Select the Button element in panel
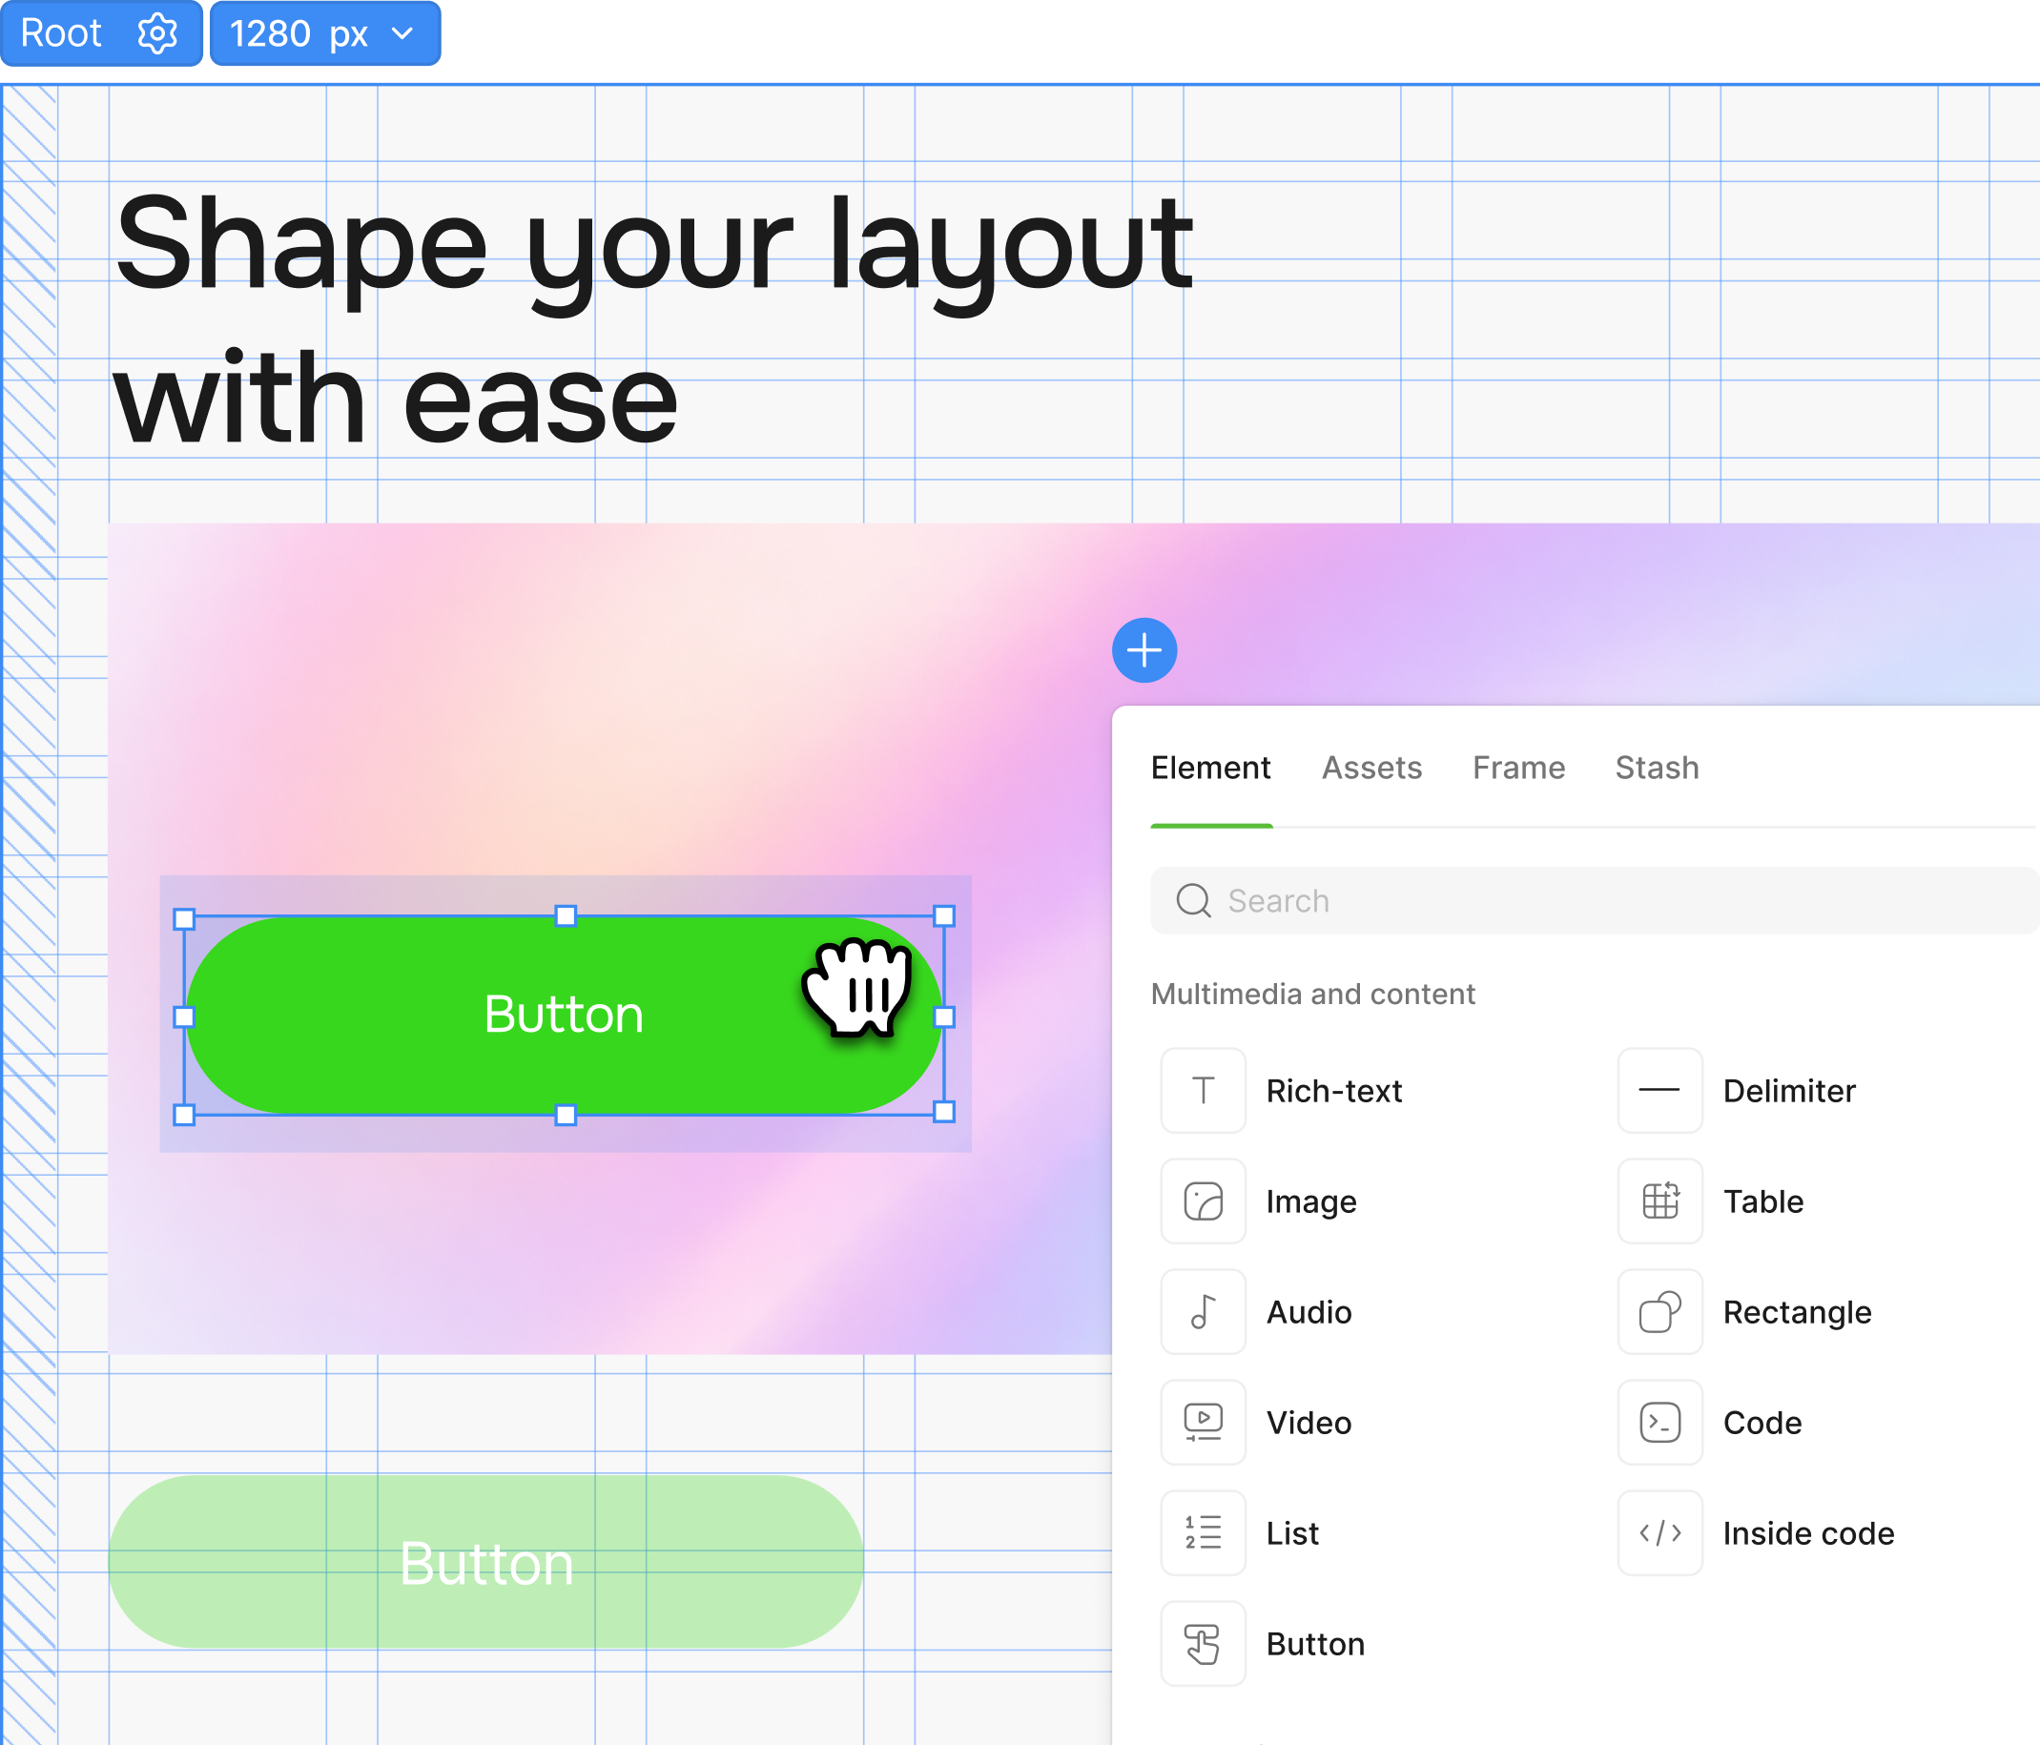Viewport: 2040px width, 1745px height. 1204,1644
